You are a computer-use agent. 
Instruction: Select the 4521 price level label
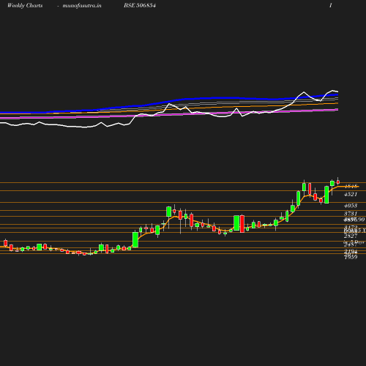(351, 194)
